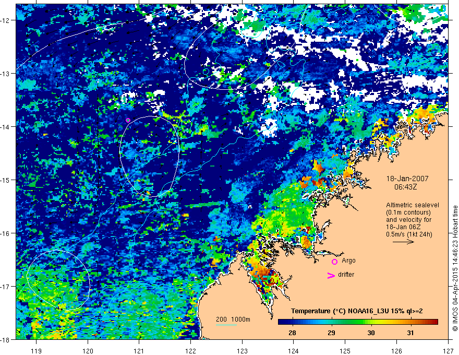Click longitude axis label 127
459x355 pixels.
pyautogui.click(x=448, y=351)
